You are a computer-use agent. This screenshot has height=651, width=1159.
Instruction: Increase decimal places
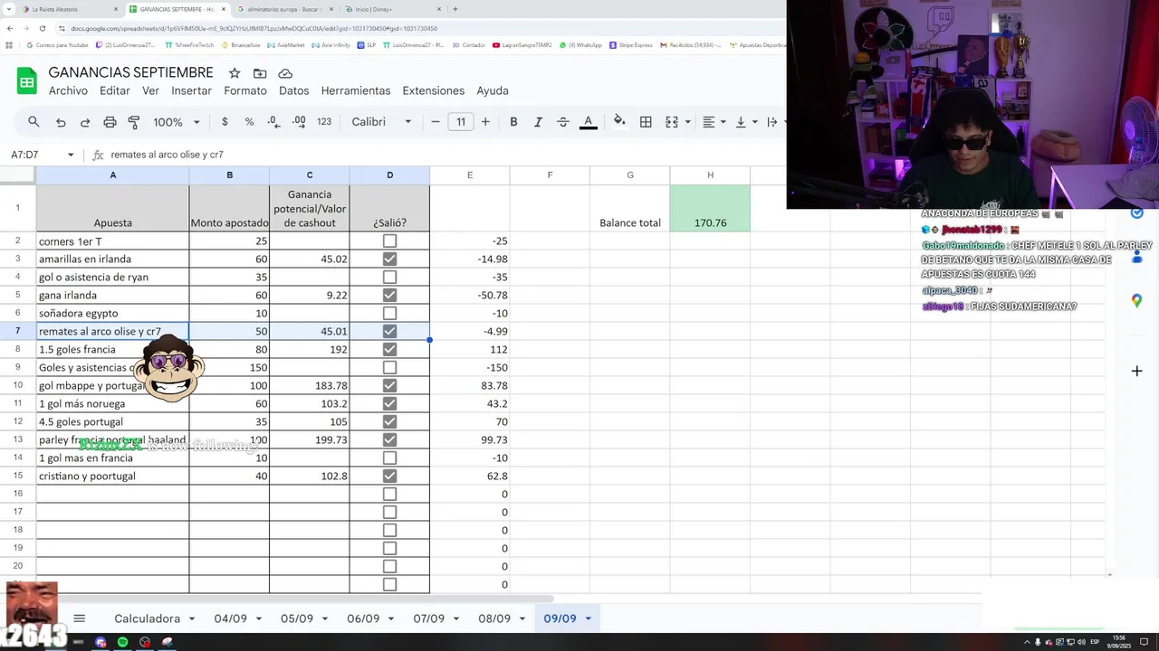tap(299, 122)
